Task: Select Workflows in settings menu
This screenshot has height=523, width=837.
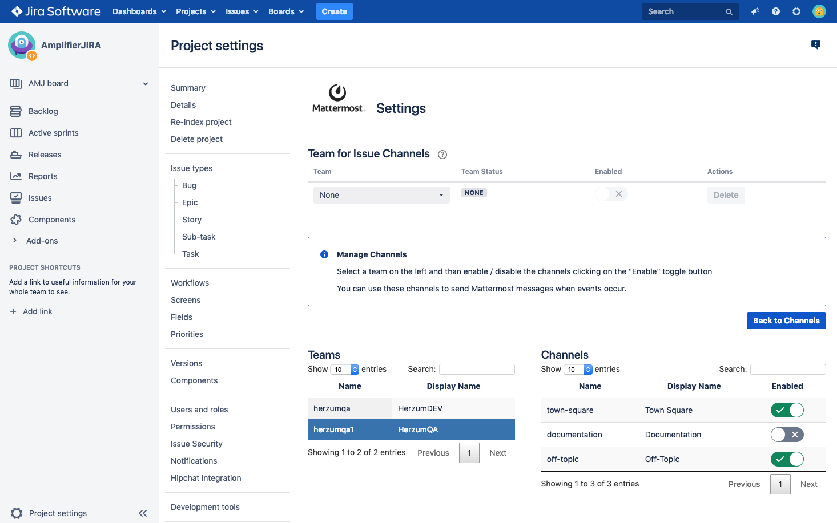Action: 190,283
